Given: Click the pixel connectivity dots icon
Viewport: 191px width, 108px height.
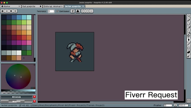Looking at the screenshot, I should point(72,11).
